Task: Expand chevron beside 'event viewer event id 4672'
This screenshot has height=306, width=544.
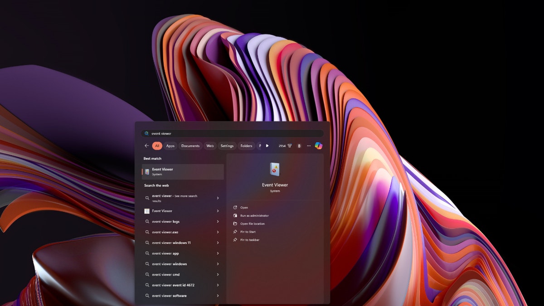Action: [218, 285]
